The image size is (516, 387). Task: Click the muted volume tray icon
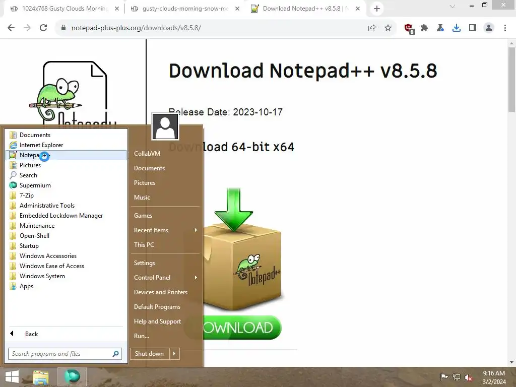[x=469, y=377]
